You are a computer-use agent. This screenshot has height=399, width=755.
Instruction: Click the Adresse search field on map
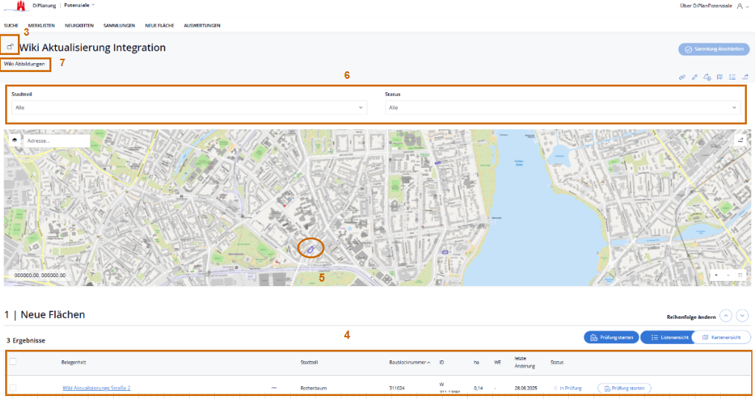point(56,140)
